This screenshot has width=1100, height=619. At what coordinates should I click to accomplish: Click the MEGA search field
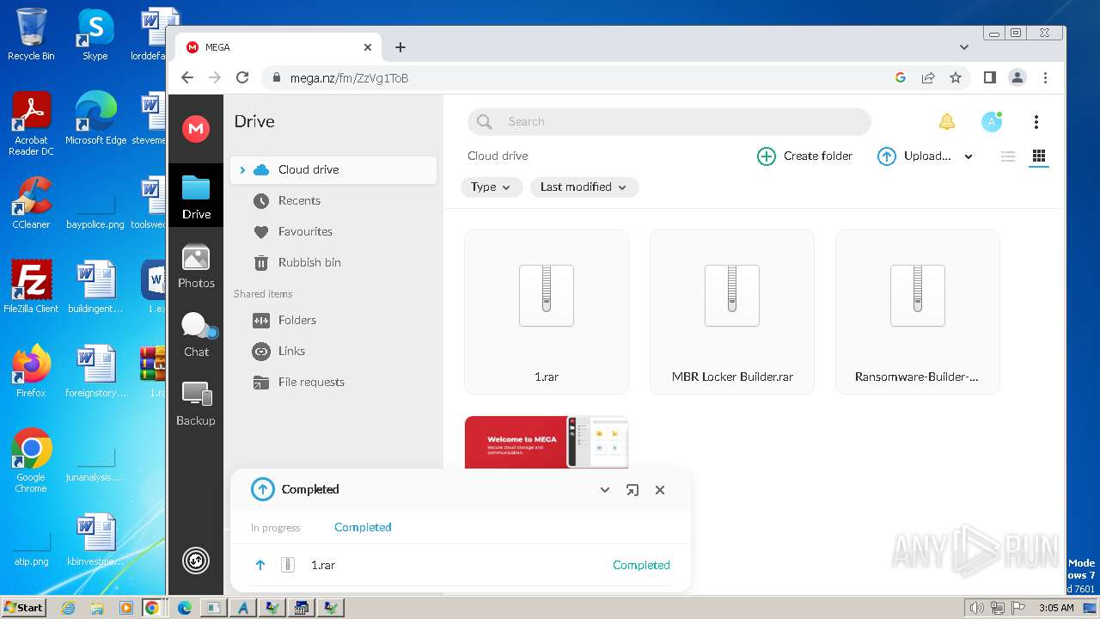point(669,122)
